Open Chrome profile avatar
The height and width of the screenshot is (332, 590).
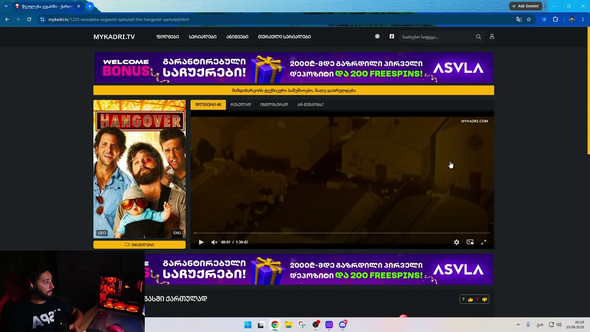click(572, 19)
